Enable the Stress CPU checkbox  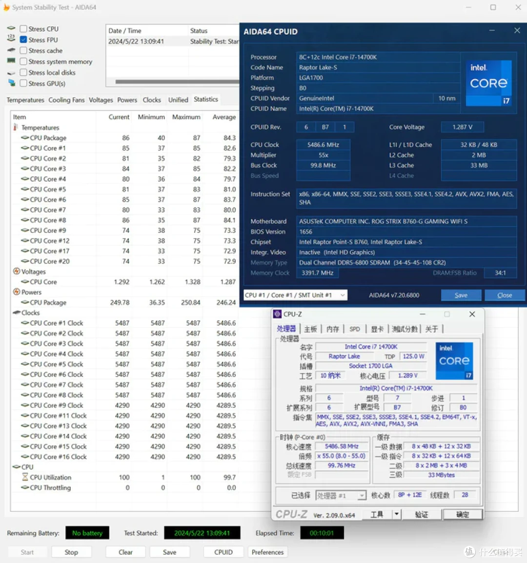[x=23, y=29]
